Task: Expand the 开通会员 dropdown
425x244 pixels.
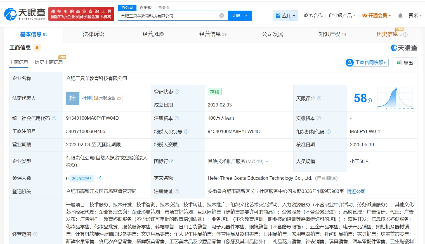Action: pos(377,16)
